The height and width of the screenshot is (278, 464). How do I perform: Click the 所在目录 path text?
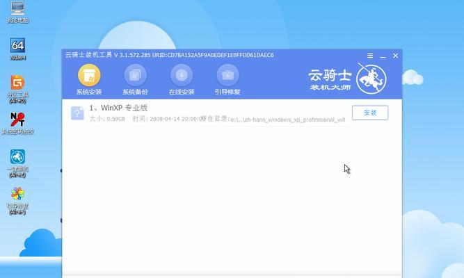click(x=273, y=119)
